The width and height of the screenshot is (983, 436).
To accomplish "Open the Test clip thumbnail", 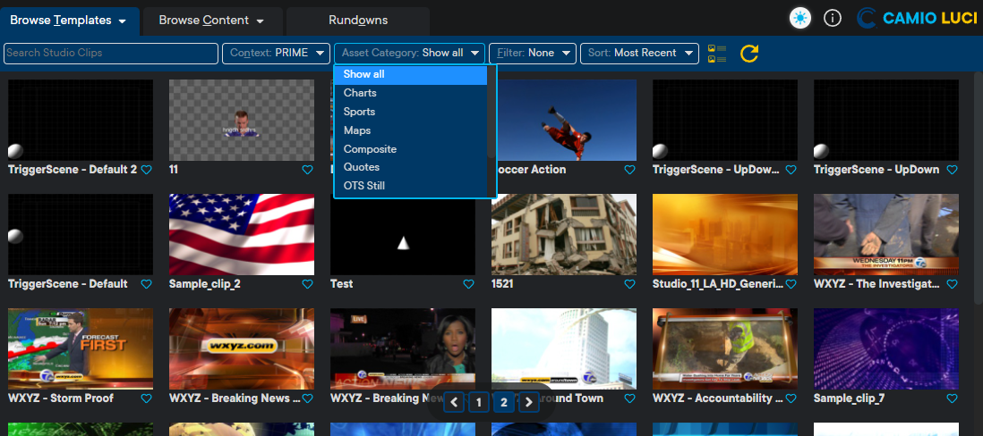I will click(403, 235).
